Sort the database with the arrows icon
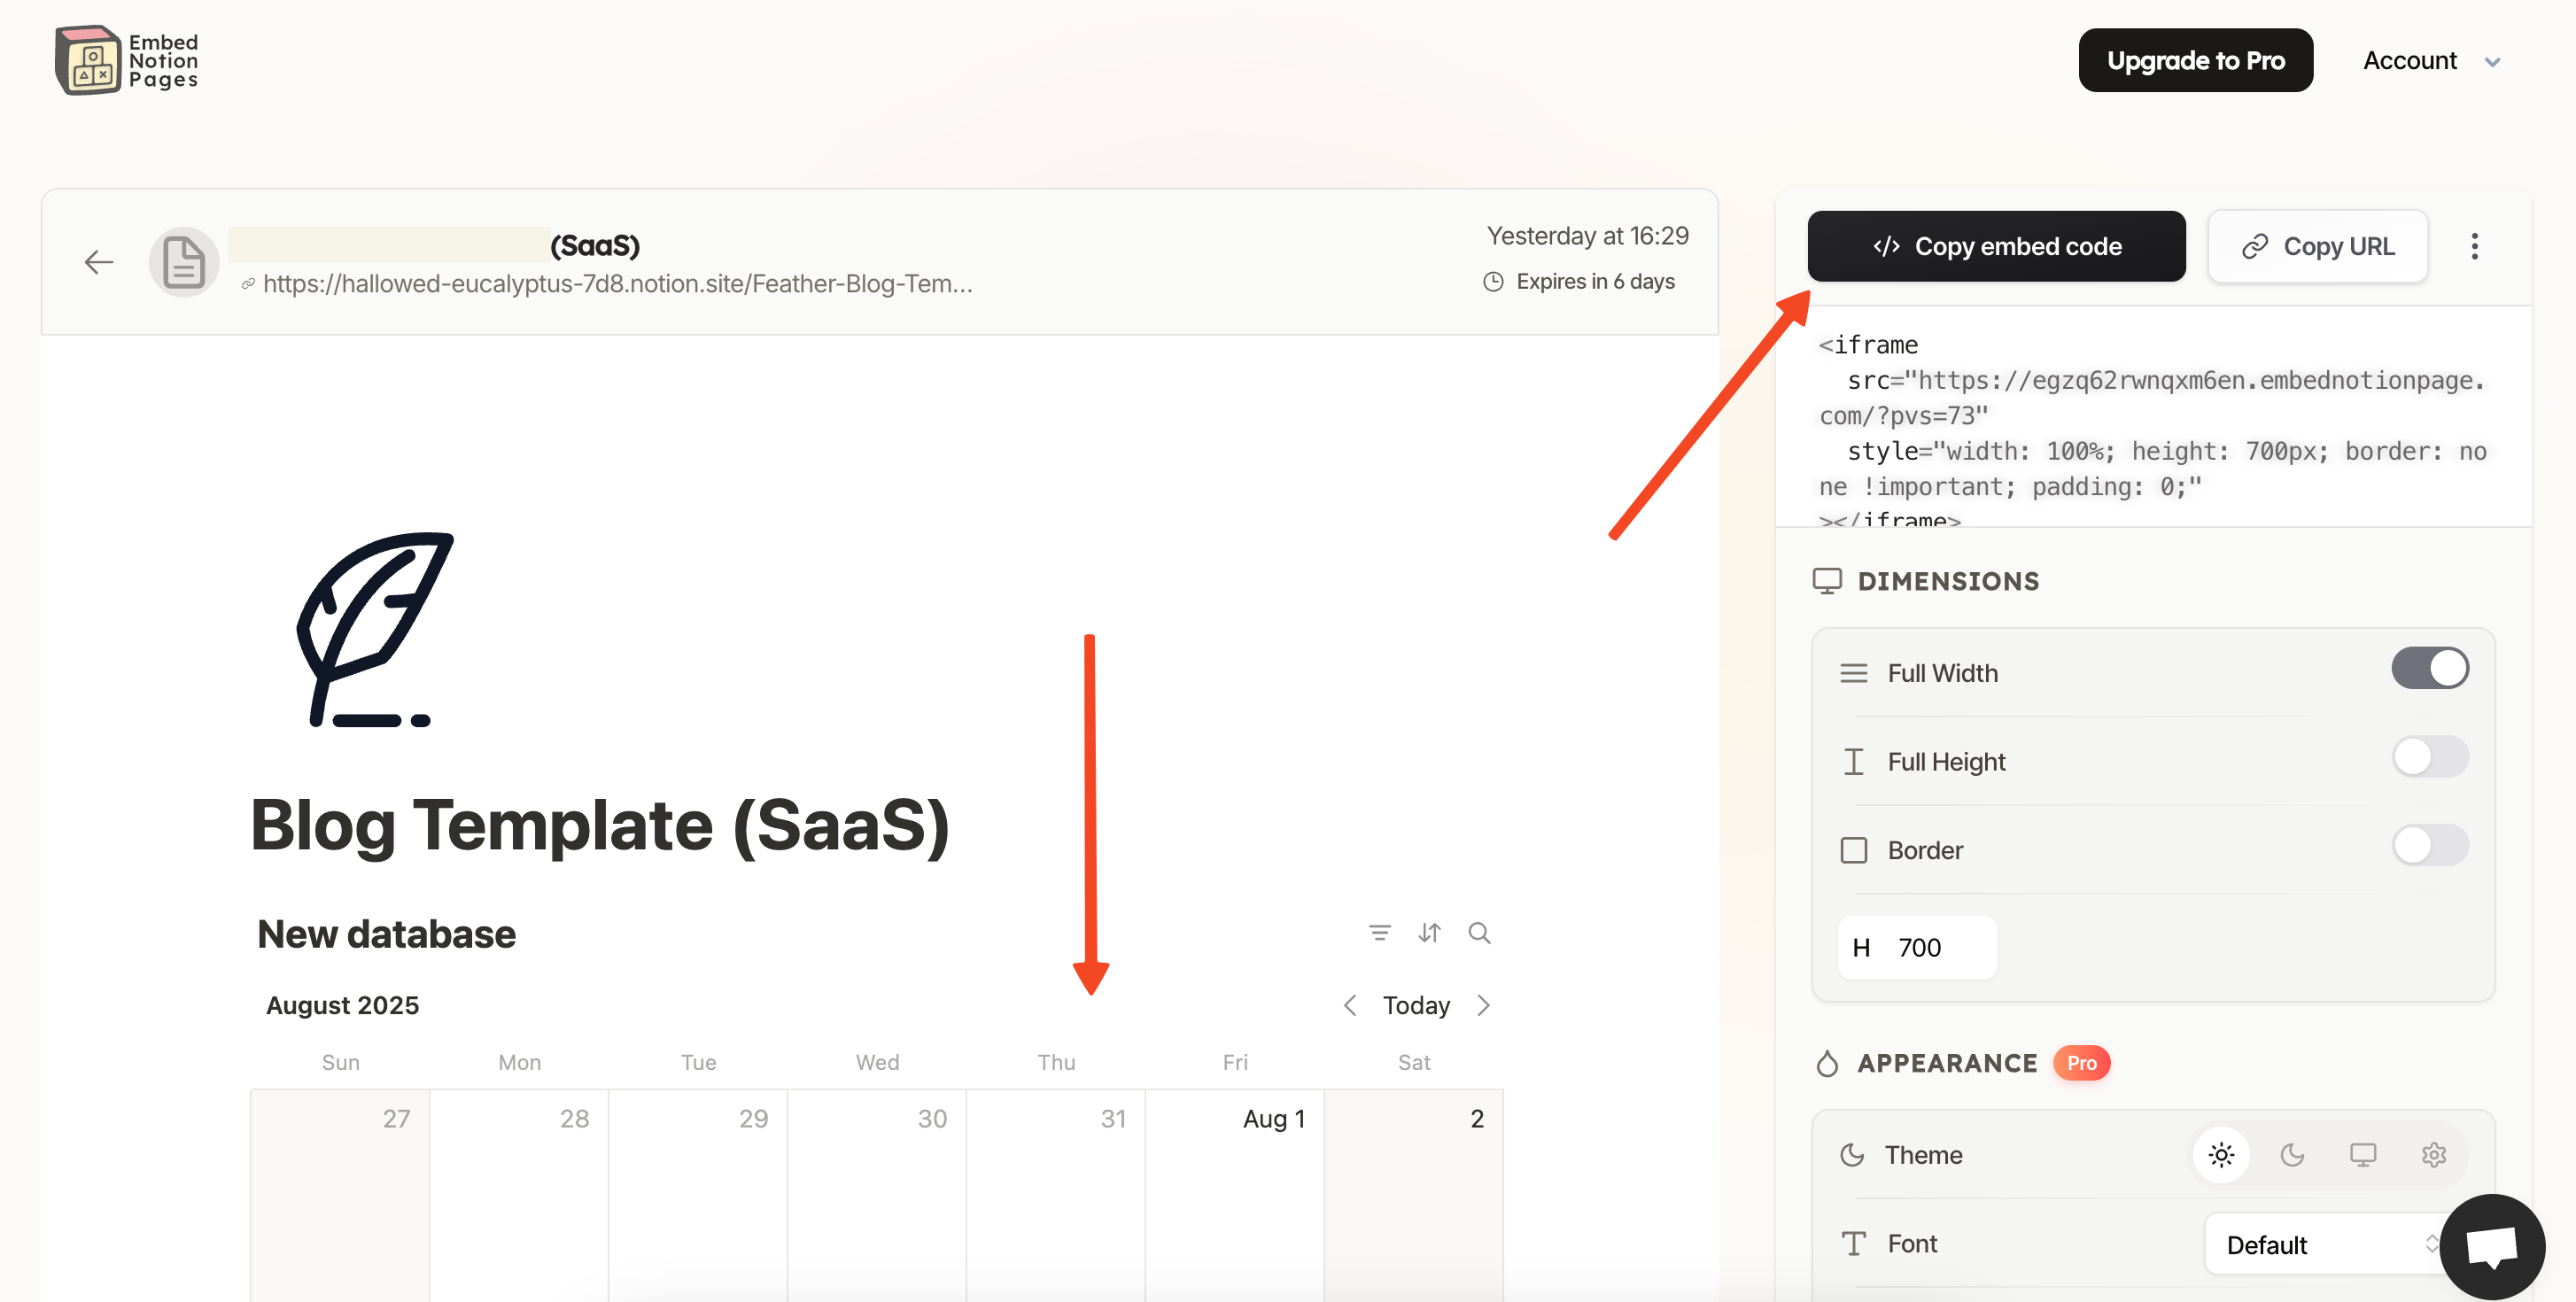Viewport: 2576px width, 1302px height. tap(1429, 932)
